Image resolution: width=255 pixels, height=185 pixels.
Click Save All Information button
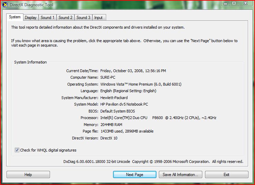pyautogui.click(x=181, y=175)
